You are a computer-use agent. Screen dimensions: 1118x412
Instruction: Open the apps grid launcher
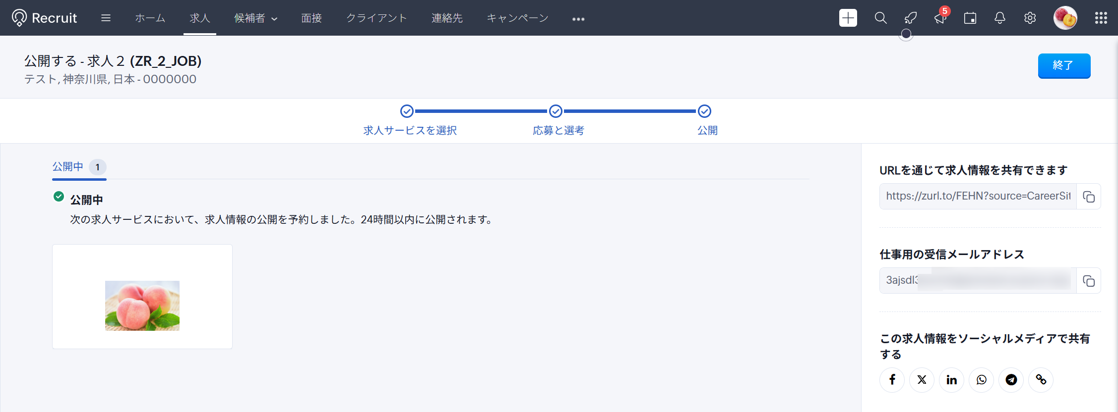(1101, 18)
